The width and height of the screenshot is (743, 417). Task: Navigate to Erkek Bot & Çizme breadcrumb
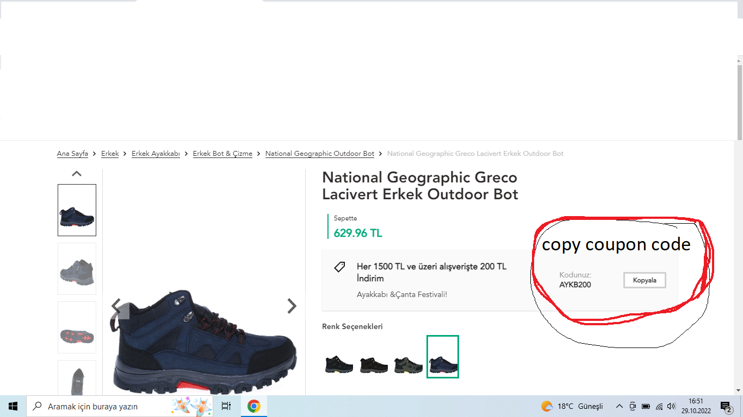click(x=222, y=154)
